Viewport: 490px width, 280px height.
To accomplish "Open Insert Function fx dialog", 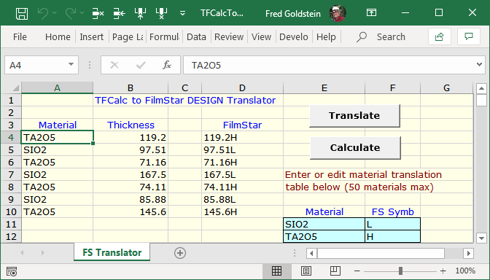I will coord(167,65).
